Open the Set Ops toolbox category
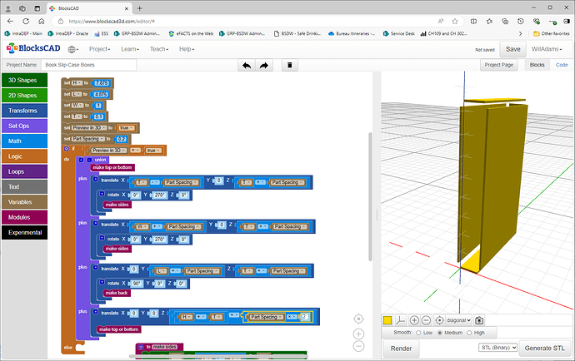This screenshot has height=361, width=575. (x=24, y=126)
